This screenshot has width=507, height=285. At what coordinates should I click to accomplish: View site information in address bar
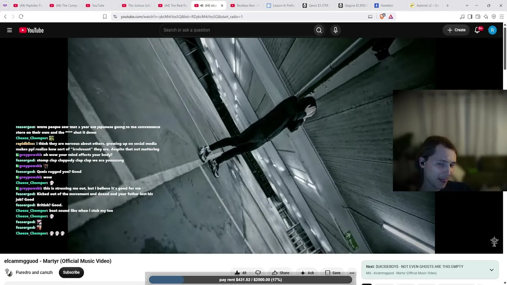click(x=115, y=17)
